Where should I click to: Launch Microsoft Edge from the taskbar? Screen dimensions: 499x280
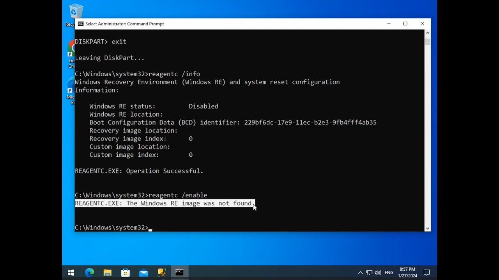pyautogui.click(x=89, y=273)
